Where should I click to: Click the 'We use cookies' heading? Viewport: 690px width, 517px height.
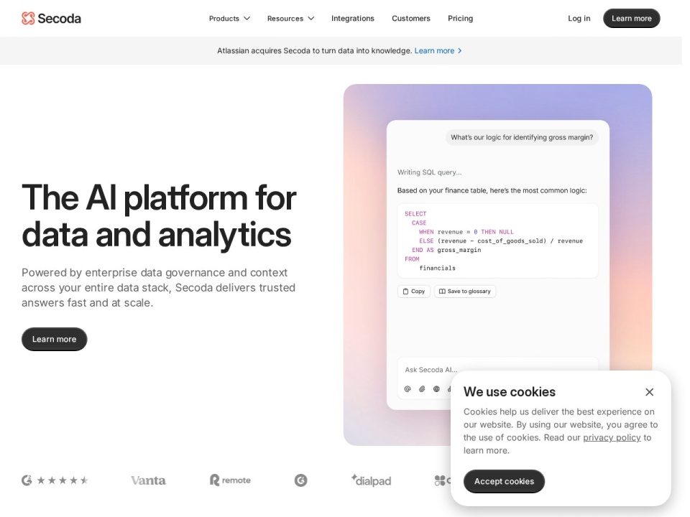(509, 392)
